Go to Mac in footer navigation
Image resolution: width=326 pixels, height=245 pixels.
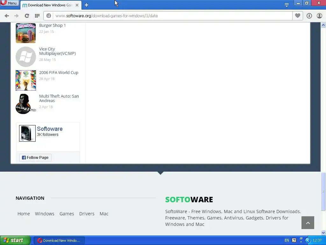tap(104, 214)
